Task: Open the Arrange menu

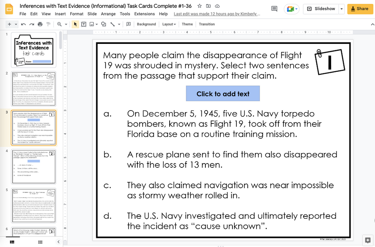Action: [x=108, y=14]
